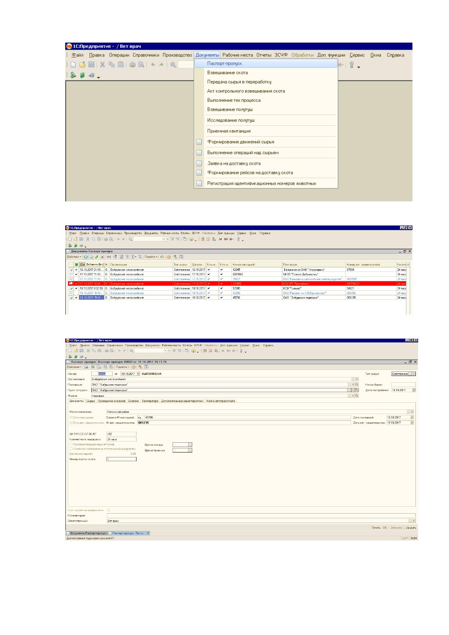
Task: Select the red highlighted row in documents list
Action: pos(237,284)
